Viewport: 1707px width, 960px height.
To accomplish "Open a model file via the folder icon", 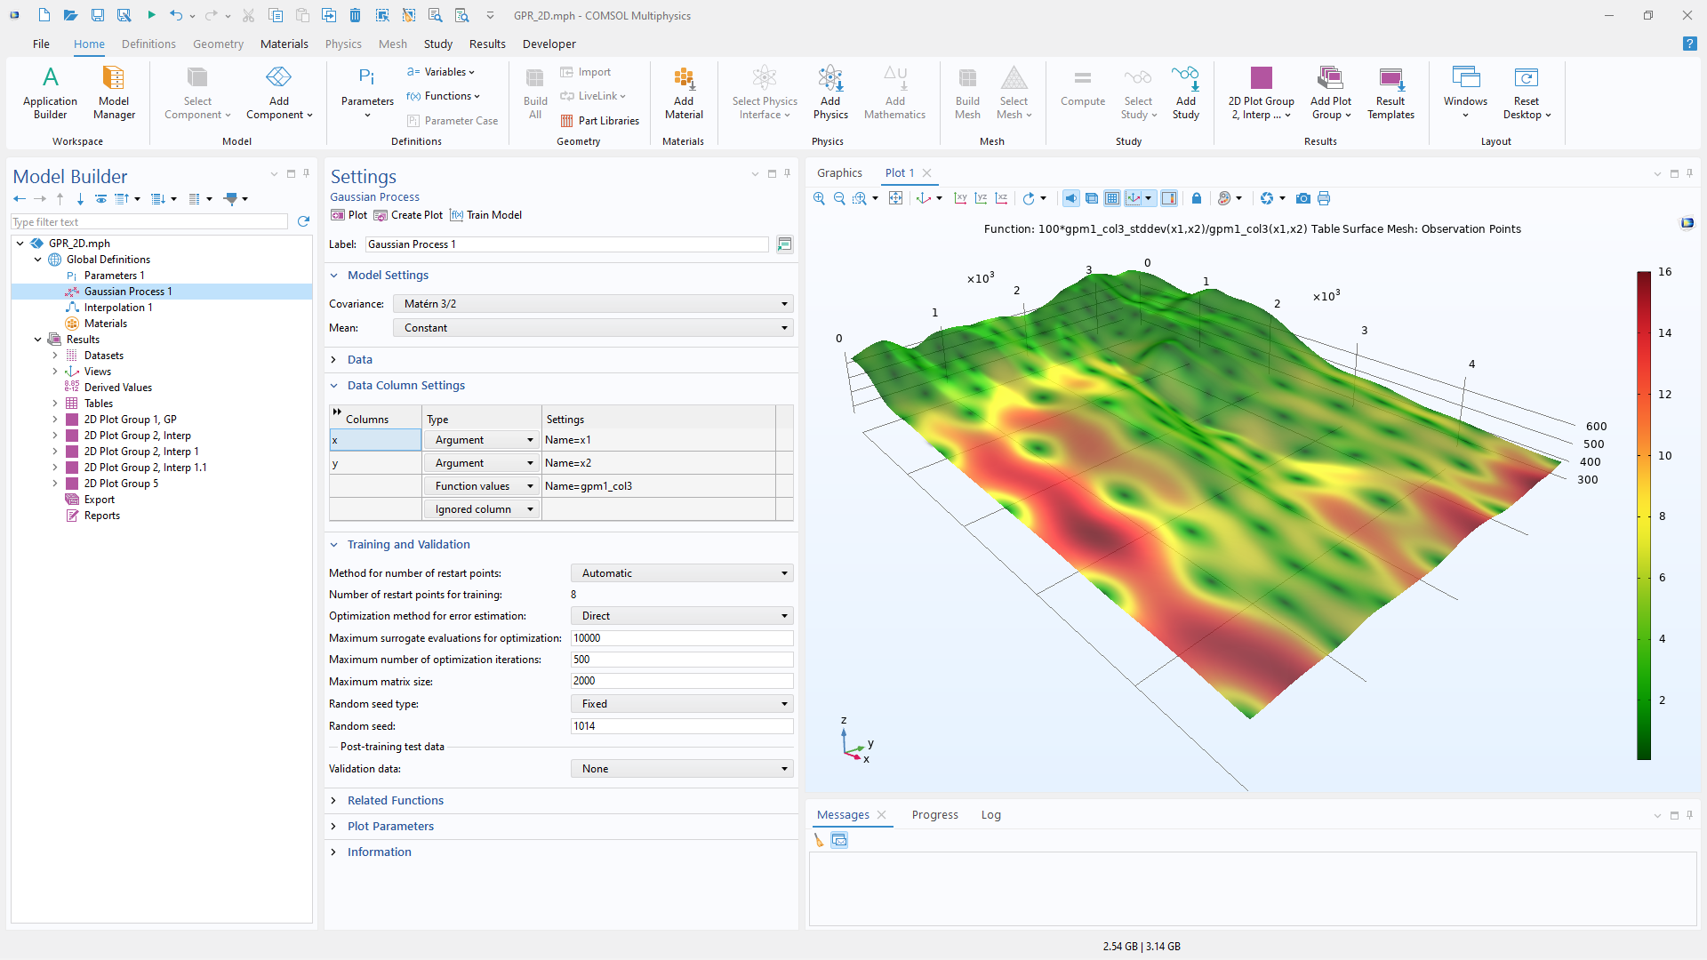I will coord(71,15).
